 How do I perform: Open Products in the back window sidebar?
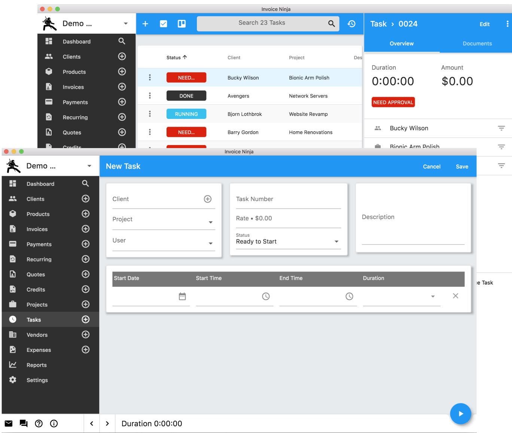(74, 72)
